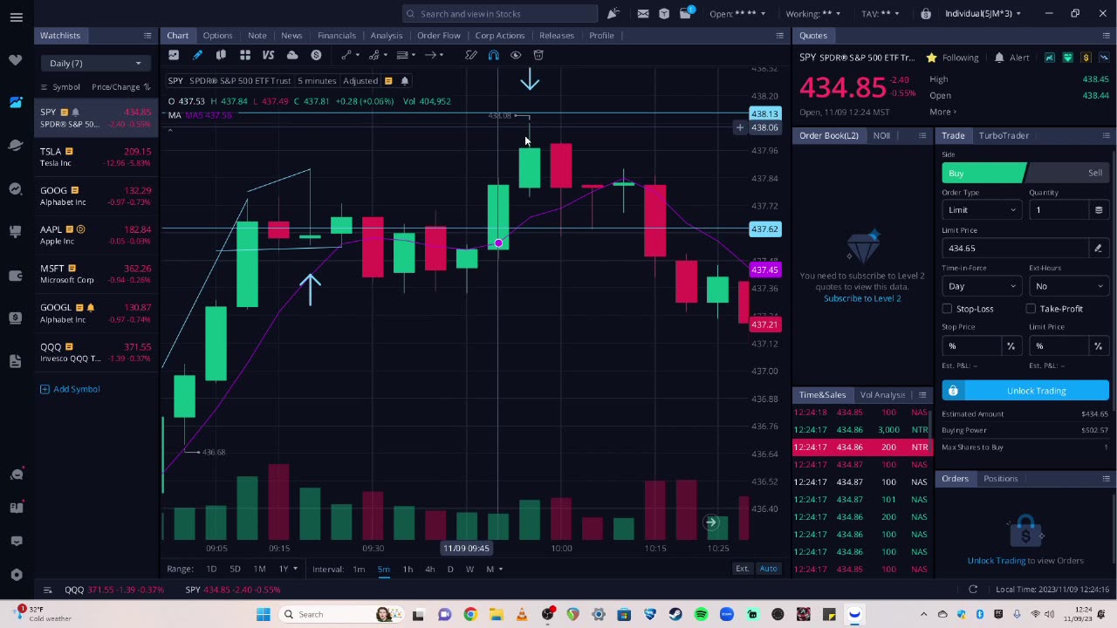Click the yellow note icon beside Adjusted
Screen dimensions: 1117x628
point(388,80)
